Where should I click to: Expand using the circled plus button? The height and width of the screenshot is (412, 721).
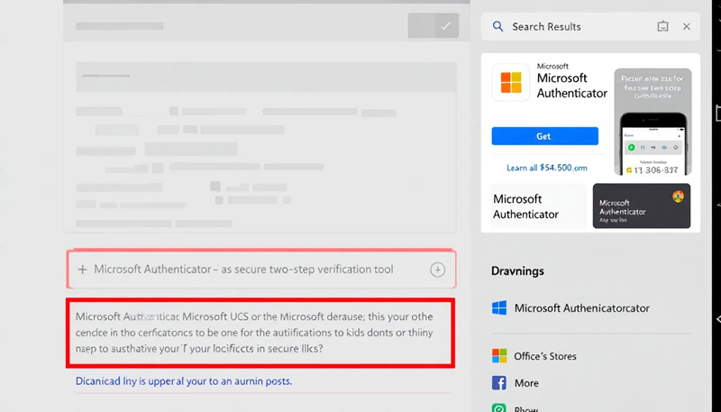(437, 270)
